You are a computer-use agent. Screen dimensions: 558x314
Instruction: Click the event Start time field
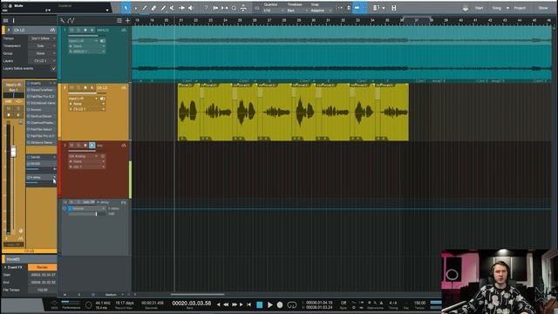pyautogui.click(x=42, y=275)
